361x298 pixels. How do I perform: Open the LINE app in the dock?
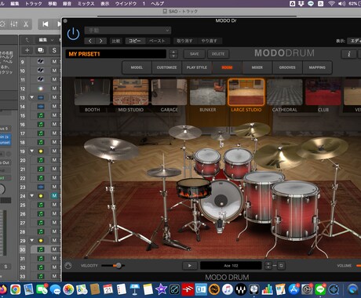tap(320, 289)
